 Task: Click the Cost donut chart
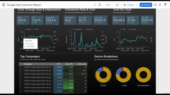[123, 75]
